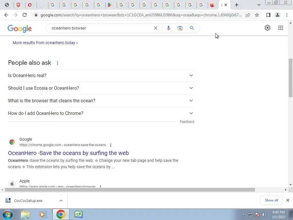This screenshot has height=220, width=293.
Task: Open the tab search dropdown
Action: pyautogui.click(x=259, y=5)
